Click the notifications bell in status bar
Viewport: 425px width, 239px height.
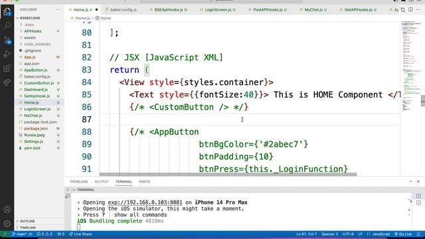pos(418,234)
